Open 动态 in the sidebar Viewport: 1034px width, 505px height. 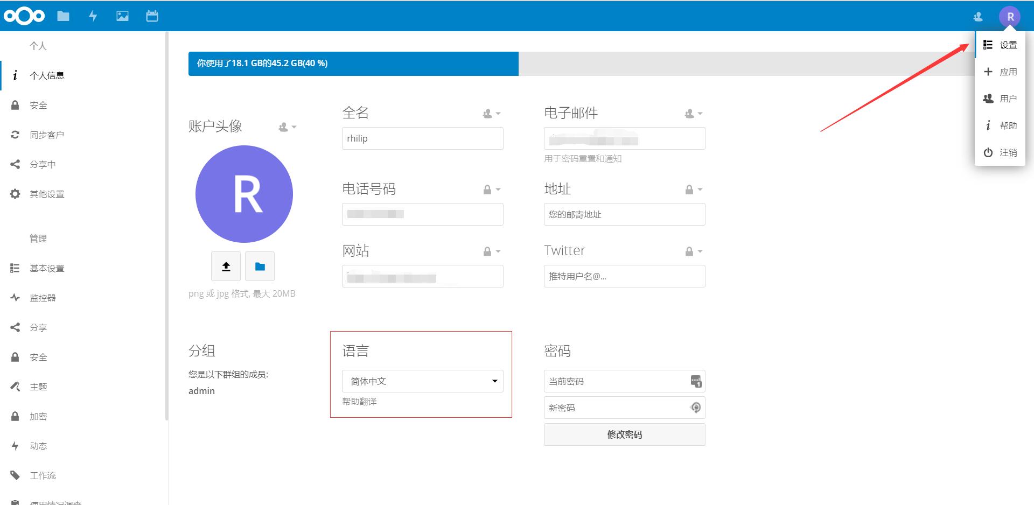82,446
